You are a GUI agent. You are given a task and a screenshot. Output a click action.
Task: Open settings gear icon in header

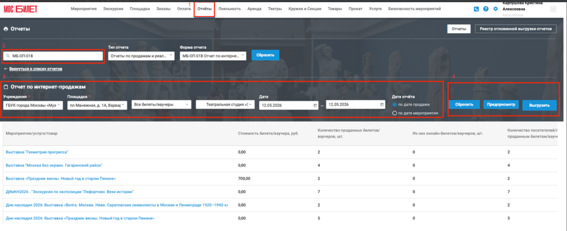coord(496,9)
